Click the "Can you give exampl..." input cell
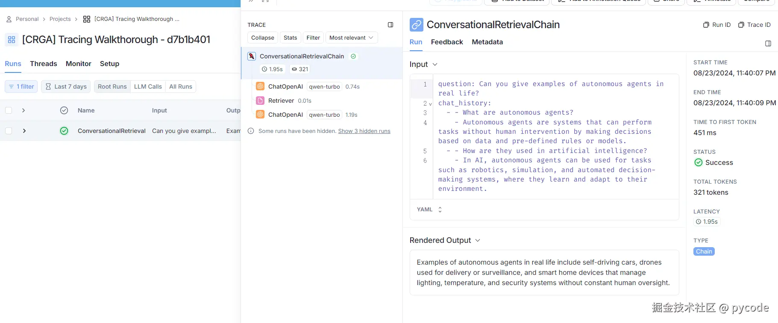 click(184, 131)
